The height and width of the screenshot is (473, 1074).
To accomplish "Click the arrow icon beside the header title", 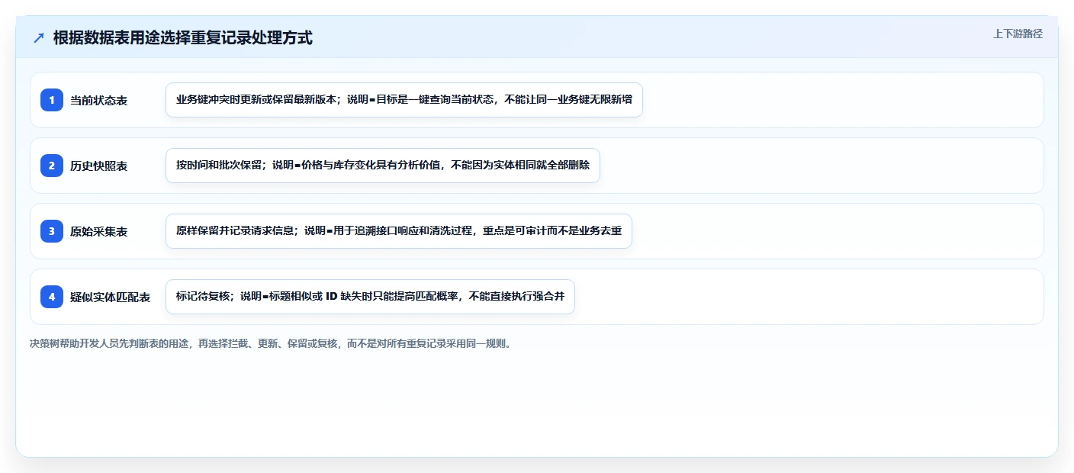I will tap(39, 37).
